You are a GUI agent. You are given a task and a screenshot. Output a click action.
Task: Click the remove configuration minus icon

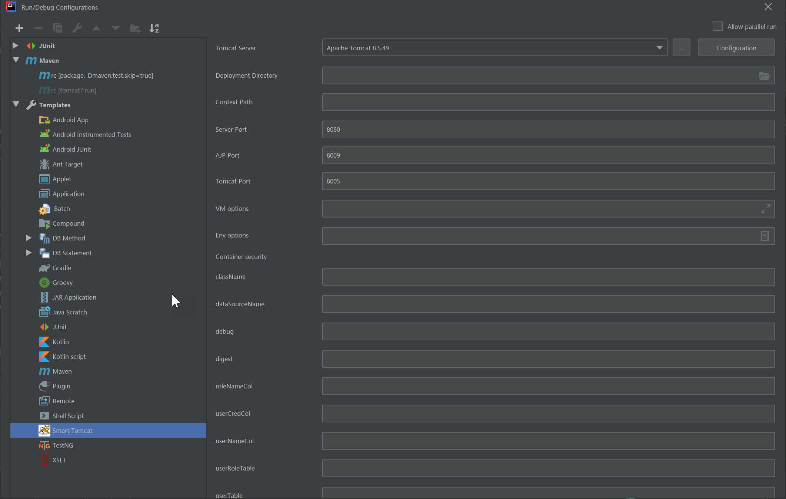coord(39,28)
